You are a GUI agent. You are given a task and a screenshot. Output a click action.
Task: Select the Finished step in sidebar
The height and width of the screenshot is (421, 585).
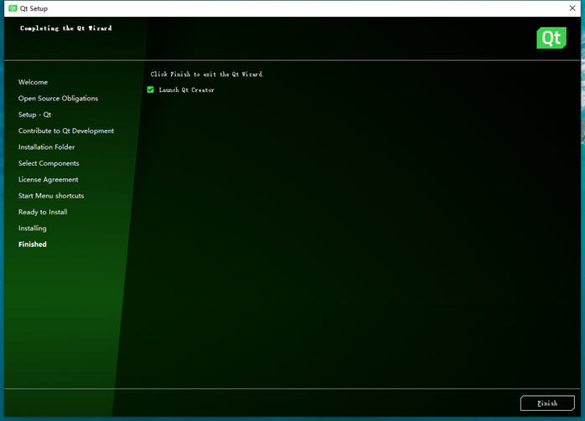[33, 244]
